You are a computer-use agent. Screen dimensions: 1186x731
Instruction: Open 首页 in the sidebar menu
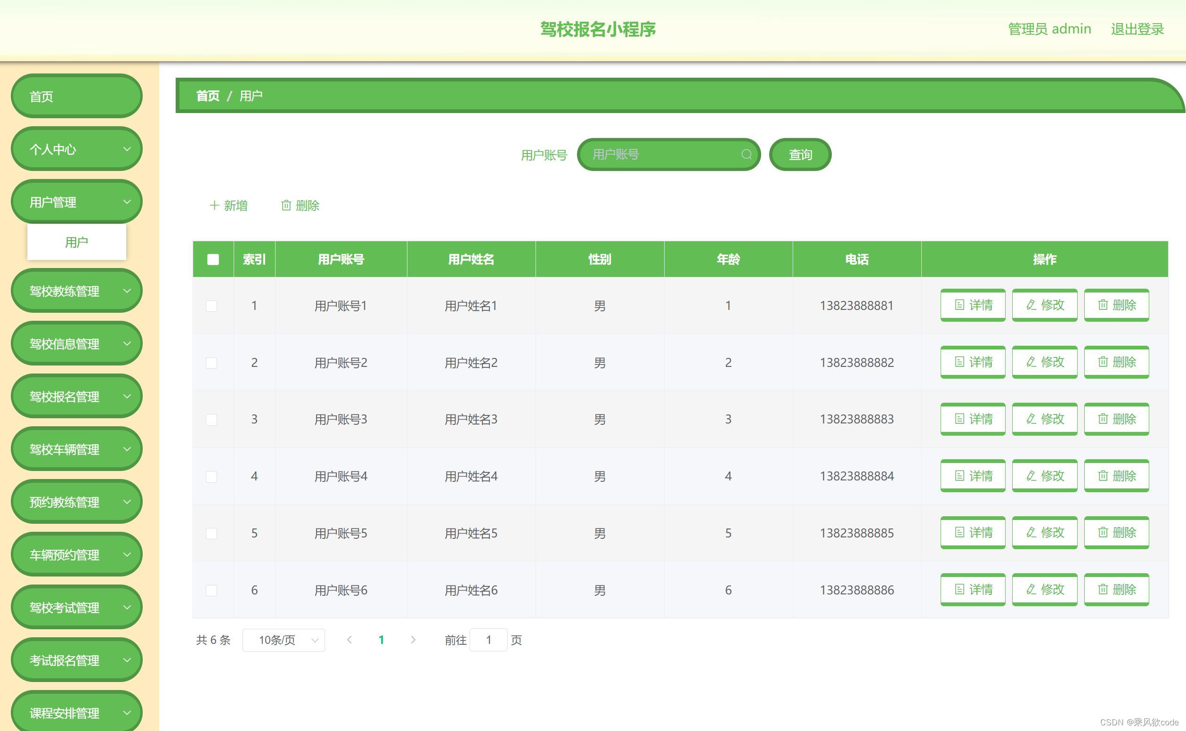click(76, 96)
